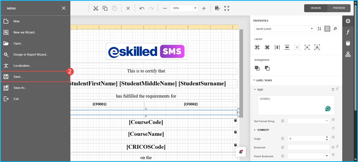
Task: Open the 100% zoom level dropdown
Action: coord(195,8)
